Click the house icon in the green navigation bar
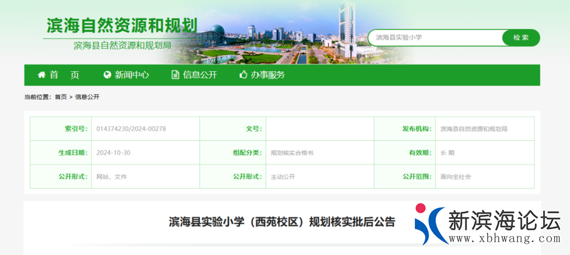This screenshot has width=570, height=255. coord(42,75)
